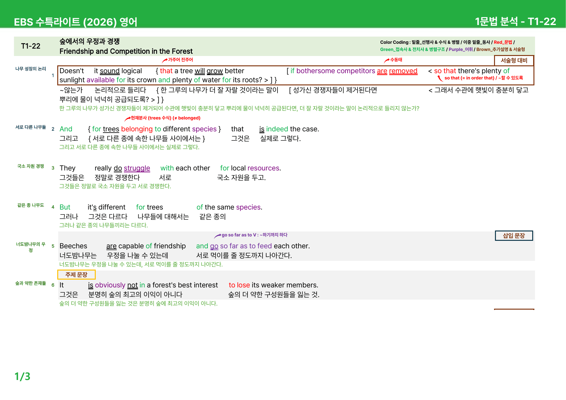Click the yellow boxed tag '주제 문장'
The image size is (566, 400).
tap(76, 275)
